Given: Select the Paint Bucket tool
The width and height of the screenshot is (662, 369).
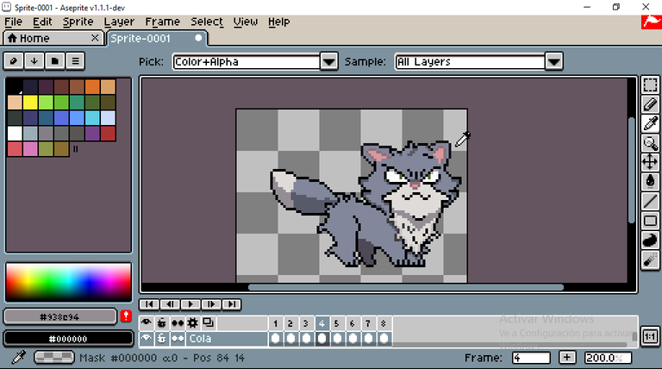Looking at the screenshot, I should click(x=650, y=182).
